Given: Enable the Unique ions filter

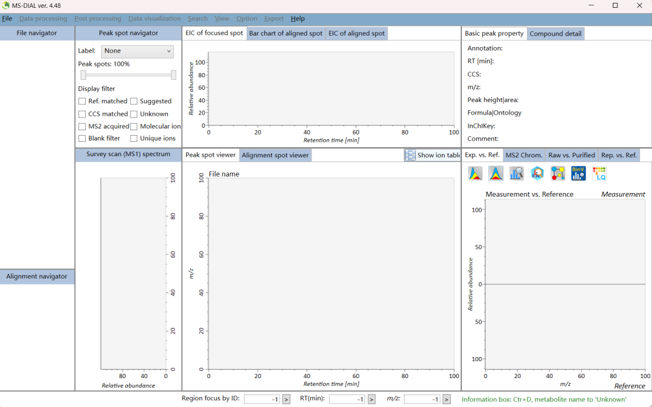Looking at the screenshot, I should [x=134, y=138].
